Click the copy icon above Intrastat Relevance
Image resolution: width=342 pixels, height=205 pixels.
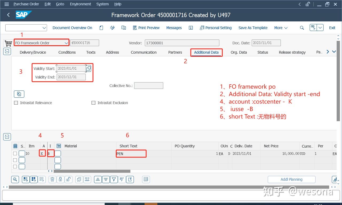point(19,94)
